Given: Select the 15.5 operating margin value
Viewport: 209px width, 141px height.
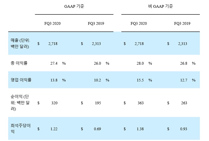Looking at the screenshot, I should 140,80.
